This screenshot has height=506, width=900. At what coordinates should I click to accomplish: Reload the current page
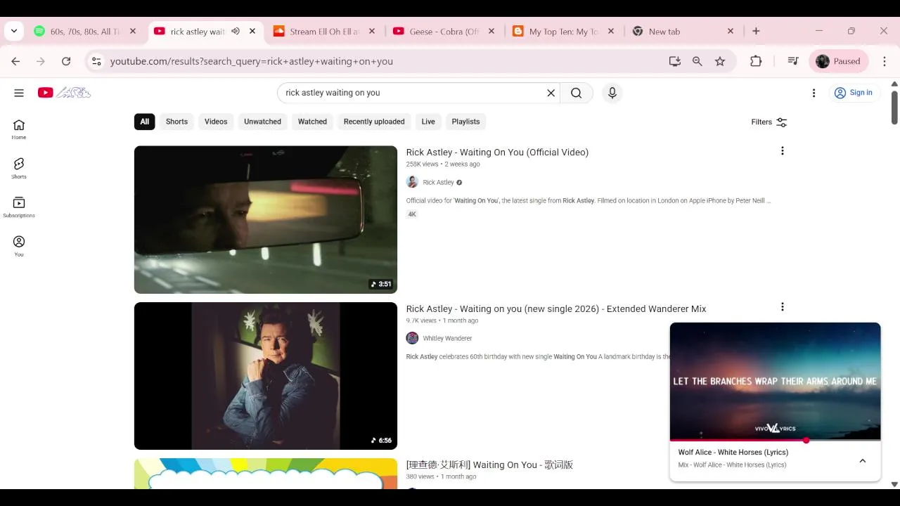(x=66, y=61)
